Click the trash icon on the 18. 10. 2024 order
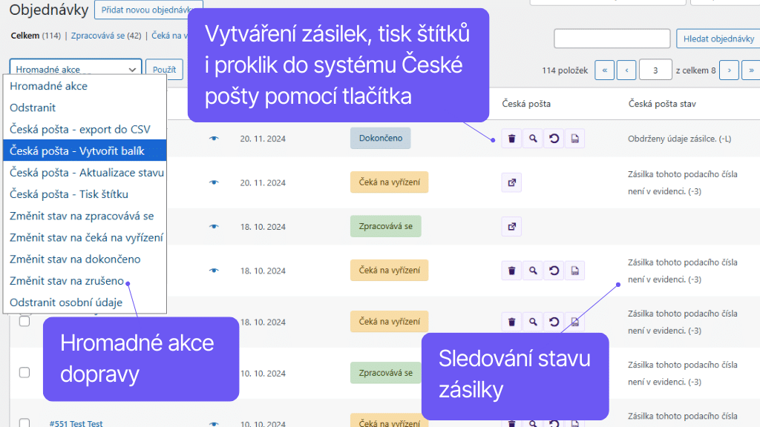 point(511,270)
